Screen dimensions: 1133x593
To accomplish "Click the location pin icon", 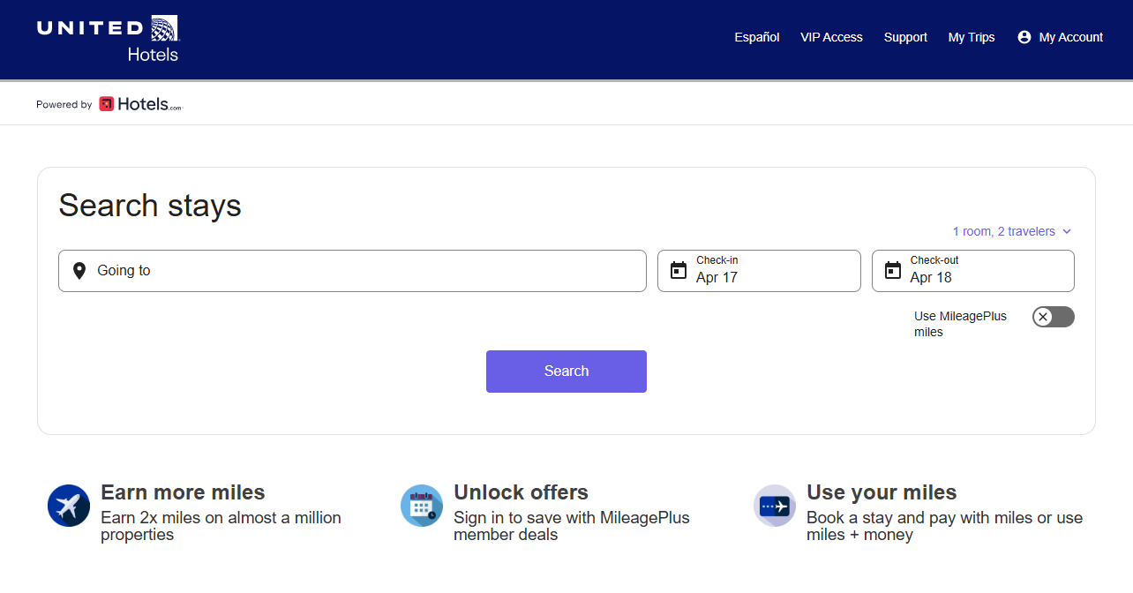I will click(79, 271).
